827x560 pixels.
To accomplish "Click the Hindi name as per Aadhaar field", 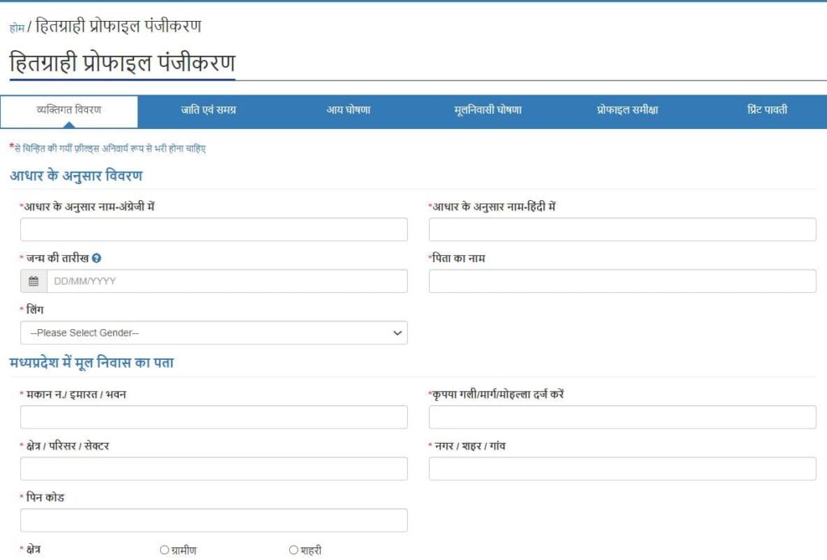I will 622,229.
